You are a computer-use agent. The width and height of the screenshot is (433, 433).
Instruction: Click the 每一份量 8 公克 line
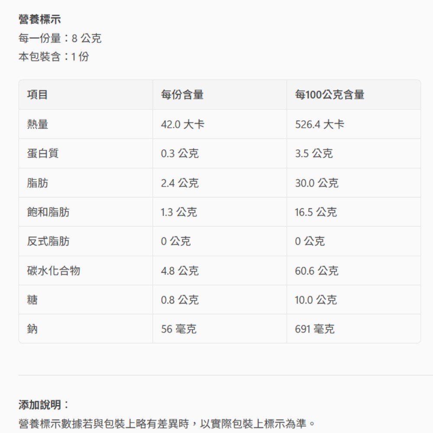(x=60, y=39)
